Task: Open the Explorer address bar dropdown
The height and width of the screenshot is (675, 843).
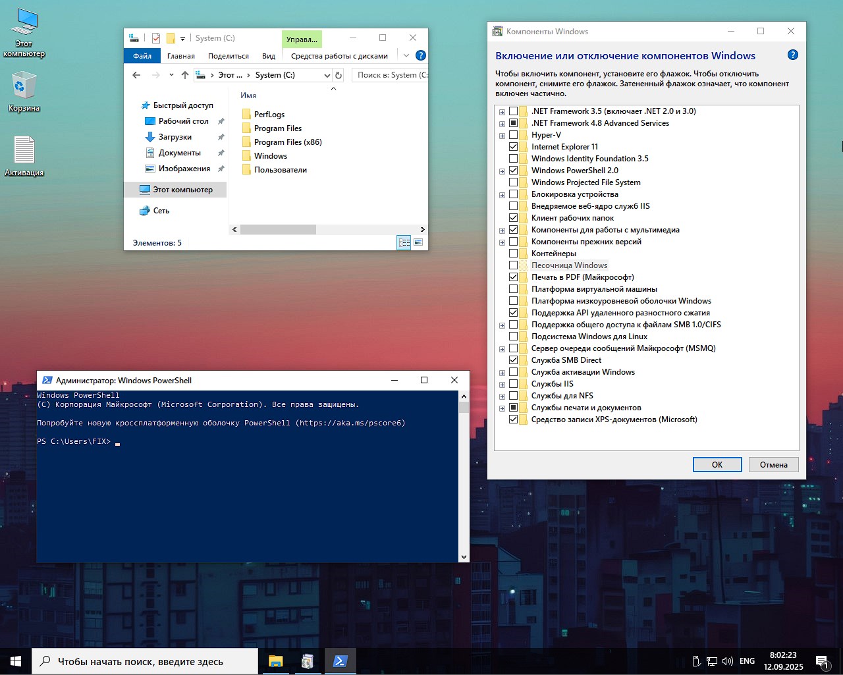Action: click(x=327, y=75)
